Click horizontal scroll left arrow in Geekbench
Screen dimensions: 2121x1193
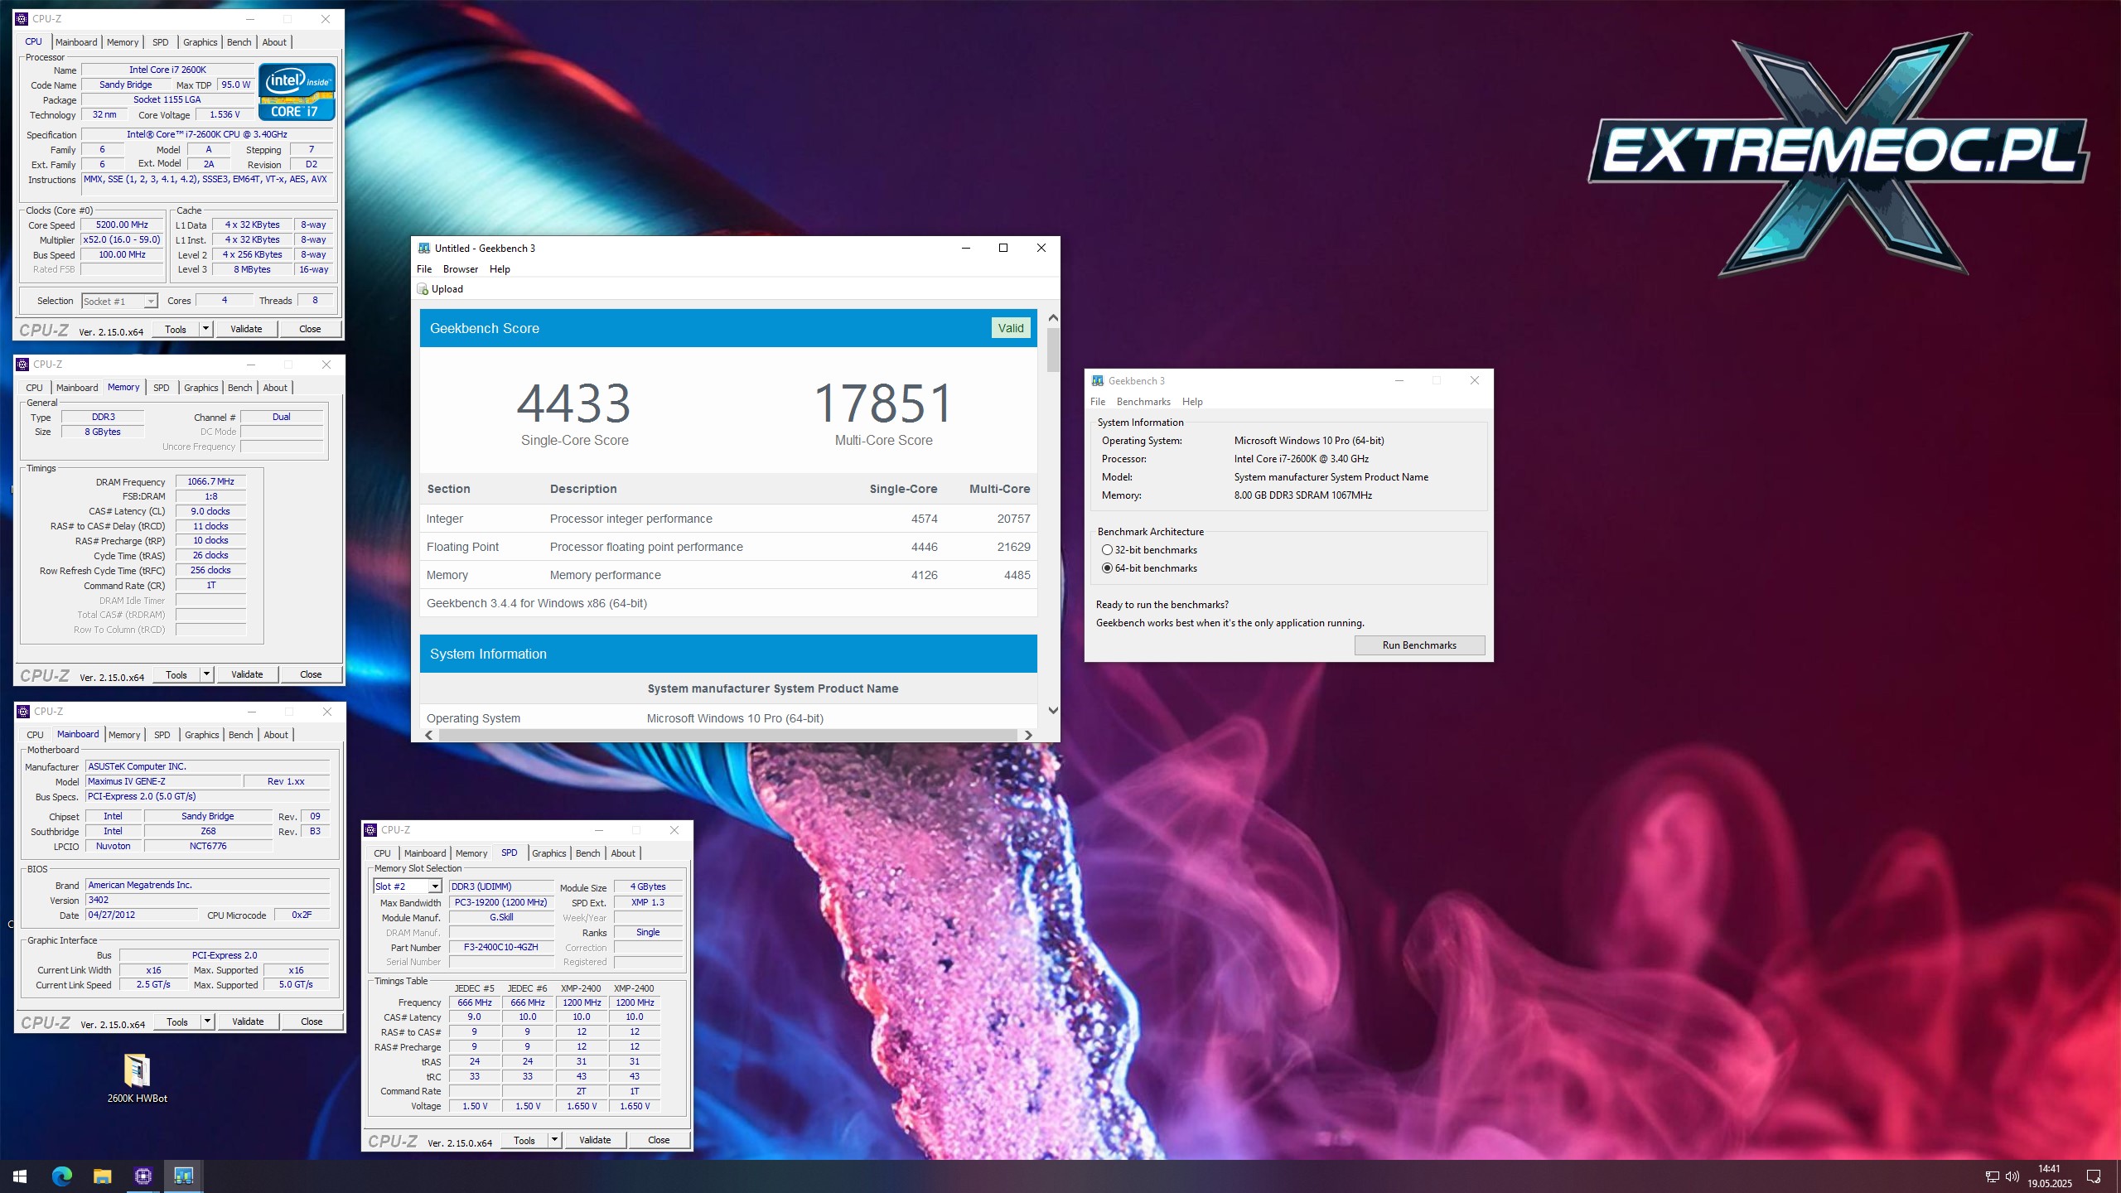coord(428,735)
